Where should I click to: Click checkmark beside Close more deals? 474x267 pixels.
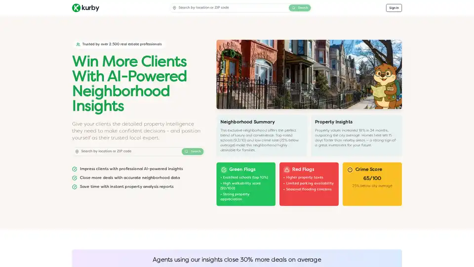pos(75,178)
